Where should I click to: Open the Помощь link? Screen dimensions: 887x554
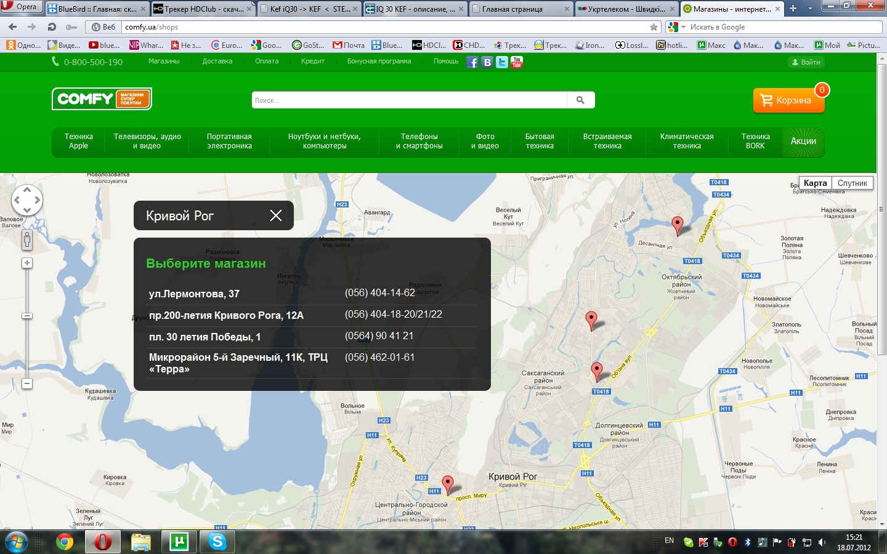click(x=446, y=62)
